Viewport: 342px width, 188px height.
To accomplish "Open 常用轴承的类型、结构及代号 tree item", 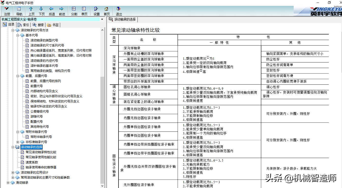I will (x=50, y=71).
